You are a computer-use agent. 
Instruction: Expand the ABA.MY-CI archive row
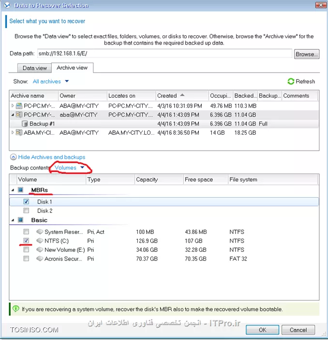13,132
